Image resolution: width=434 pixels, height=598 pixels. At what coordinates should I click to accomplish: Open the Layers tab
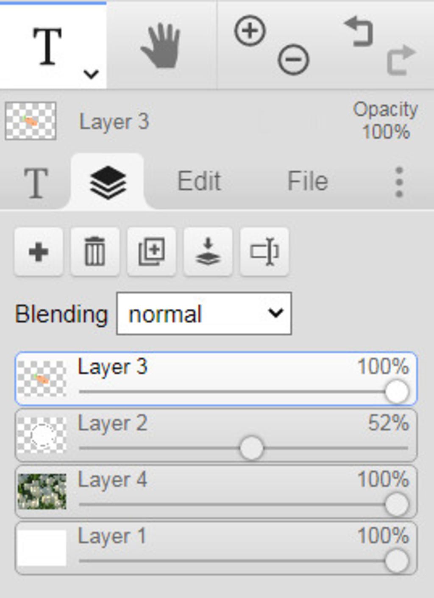108,182
